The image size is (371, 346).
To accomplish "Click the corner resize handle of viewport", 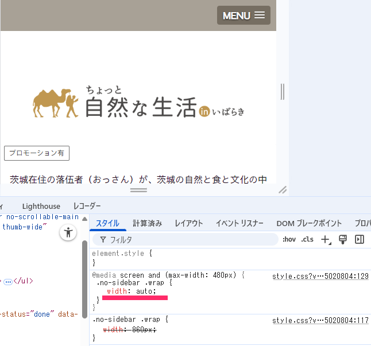I will 283,190.
